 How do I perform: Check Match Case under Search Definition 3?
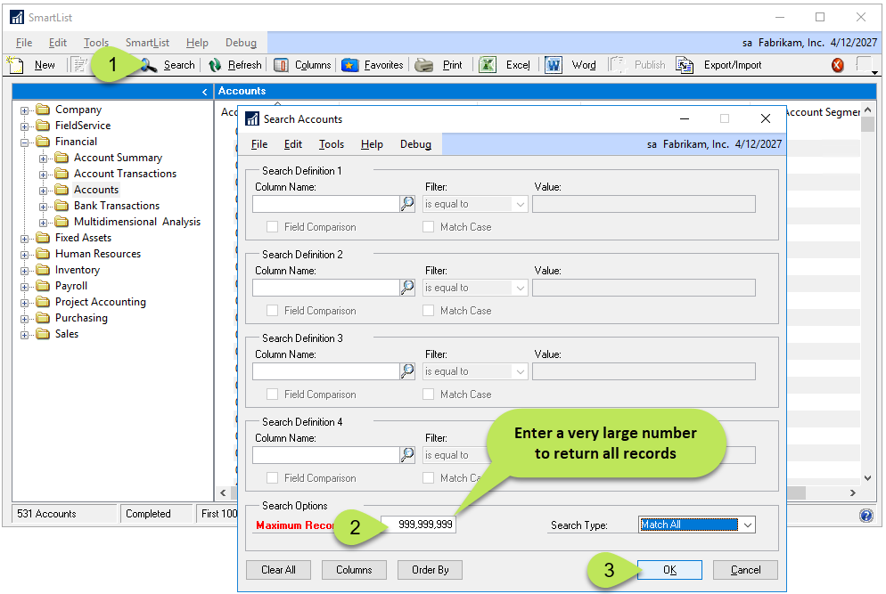pyautogui.click(x=429, y=394)
